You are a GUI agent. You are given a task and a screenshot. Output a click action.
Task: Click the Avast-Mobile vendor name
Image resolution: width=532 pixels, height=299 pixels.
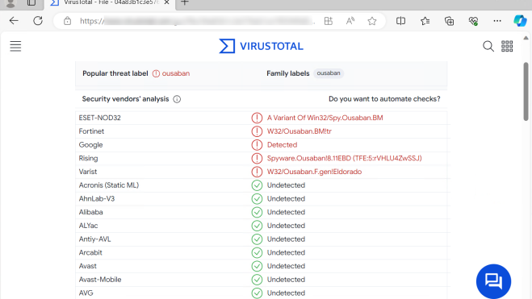pyautogui.click(x=100, y=280)
